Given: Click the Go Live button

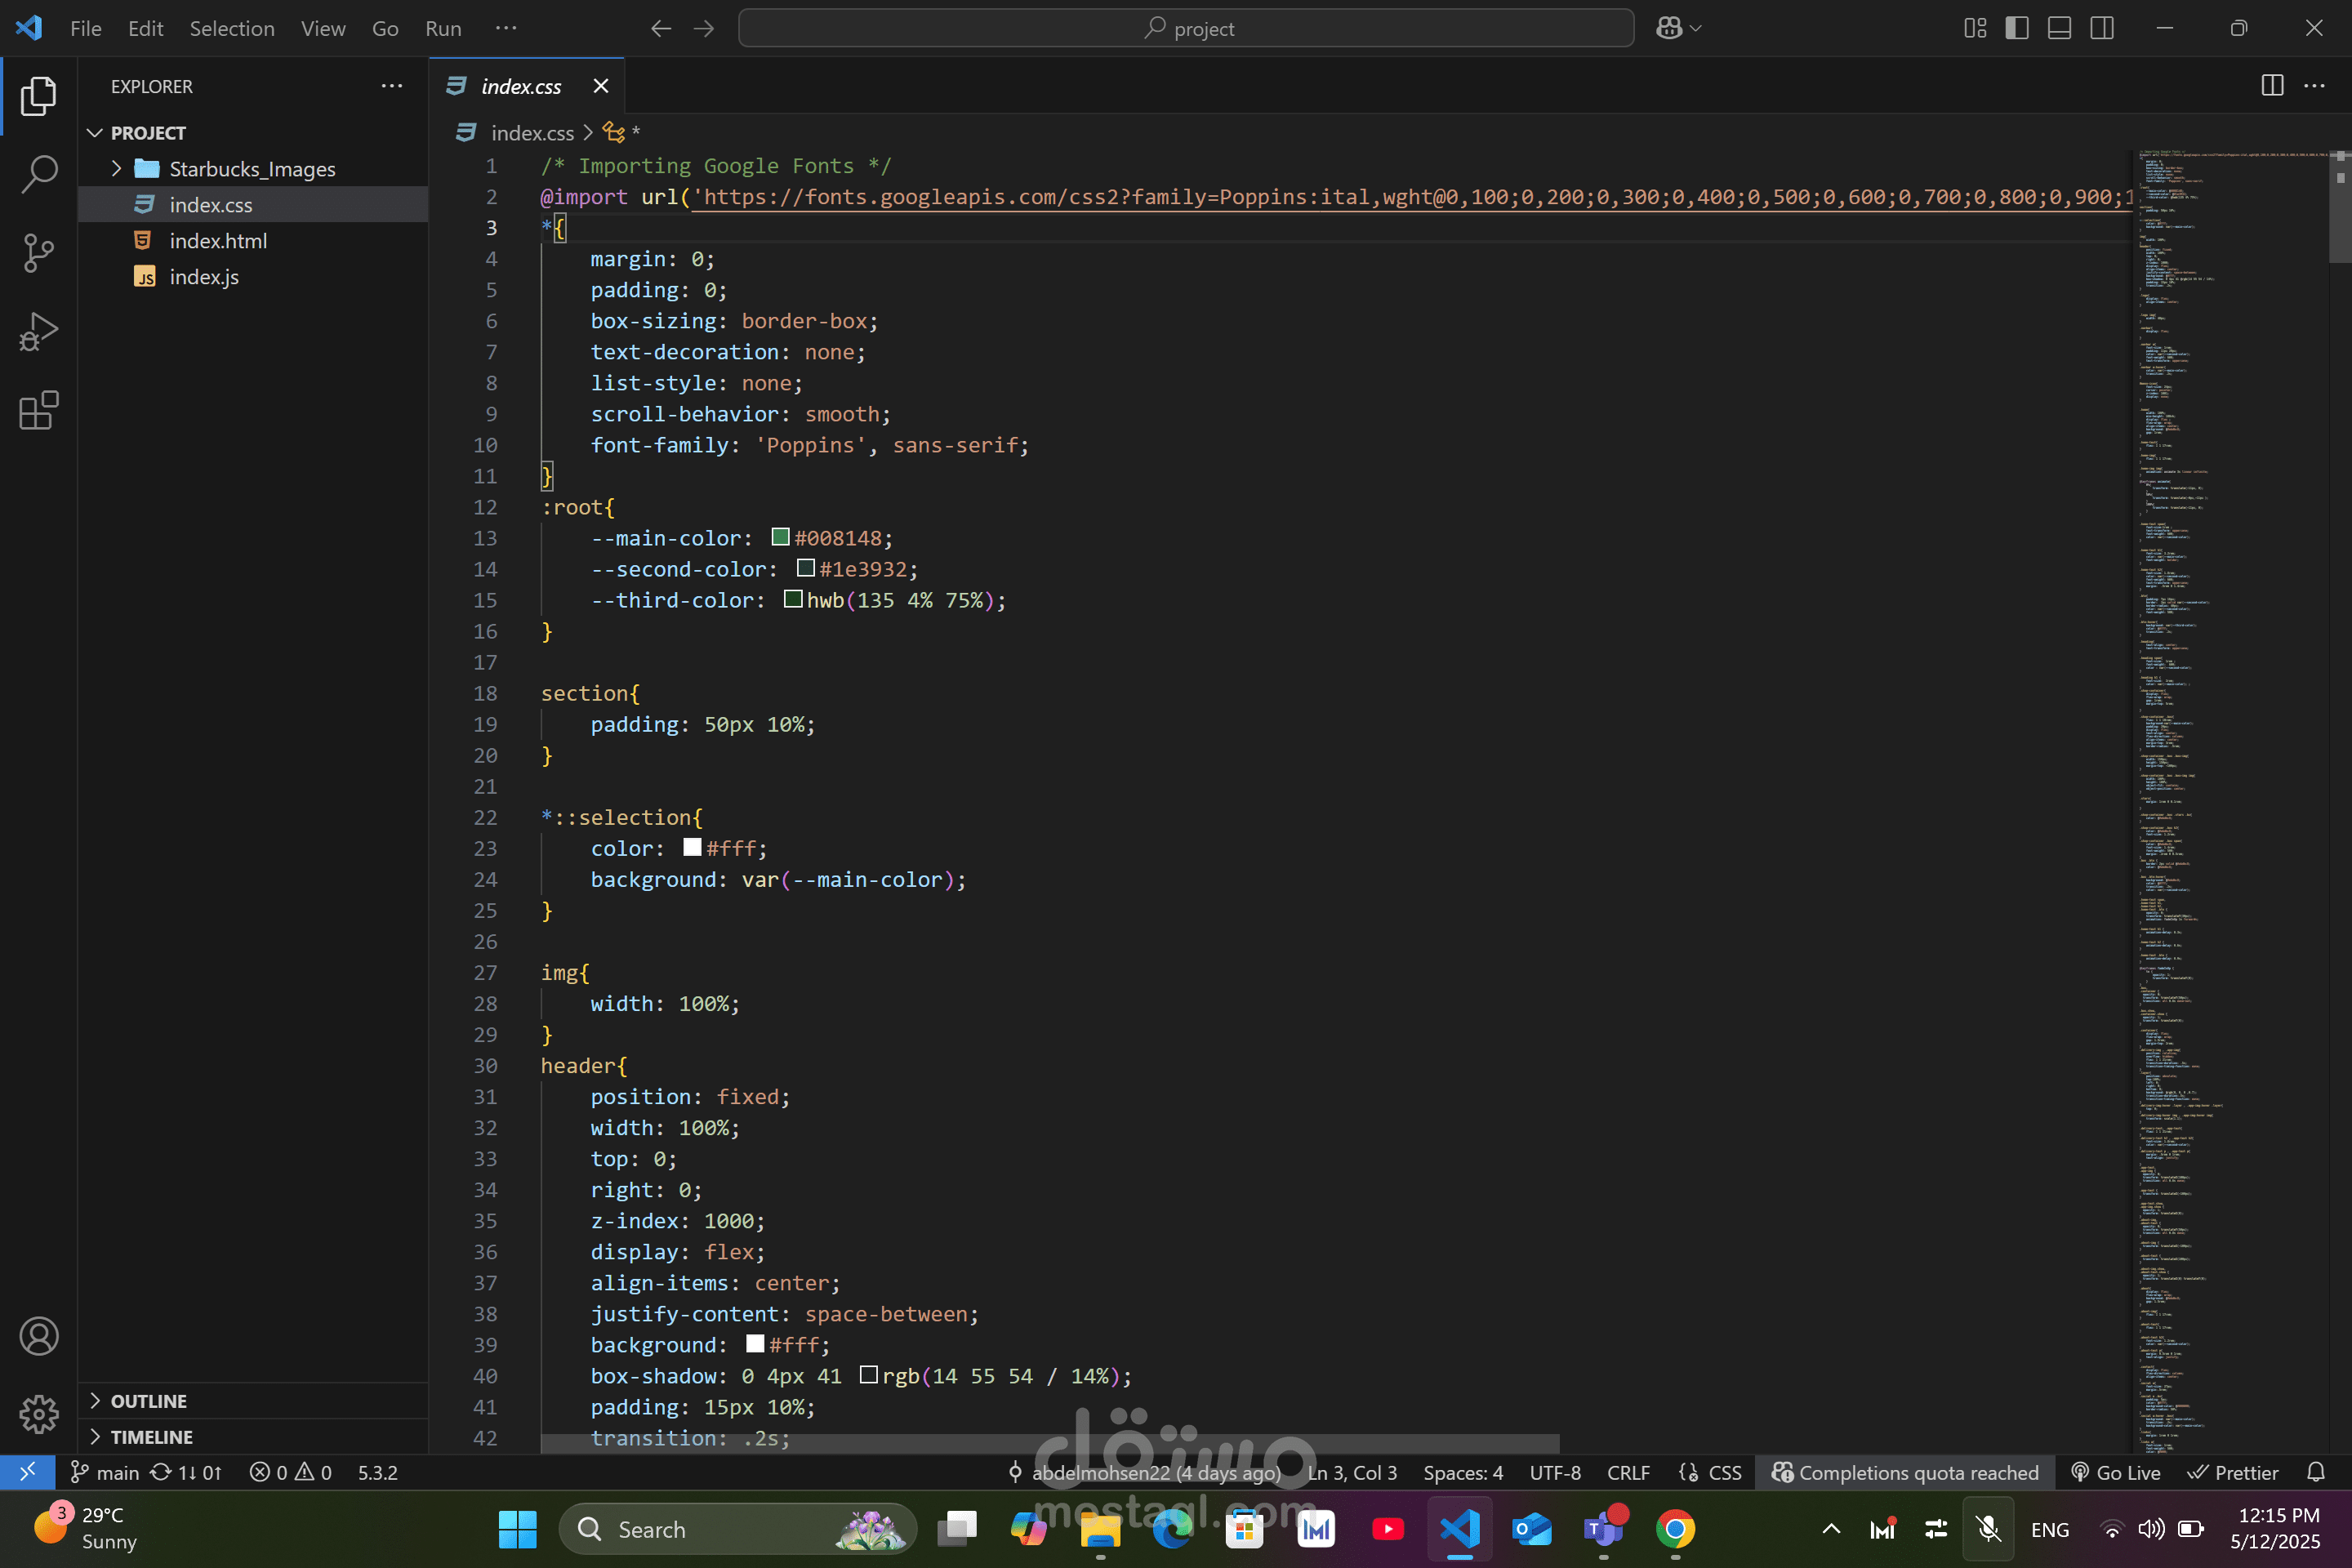Looking at the screenshot, I should point(2116,1472).
